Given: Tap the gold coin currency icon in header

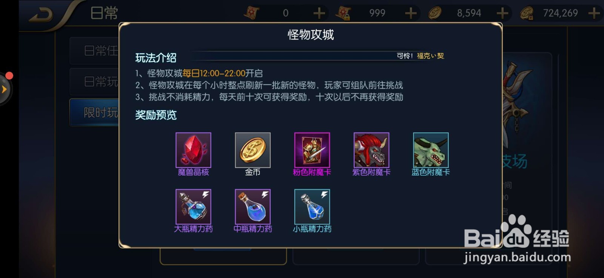Looking at the screenshot, I should 435,13.
